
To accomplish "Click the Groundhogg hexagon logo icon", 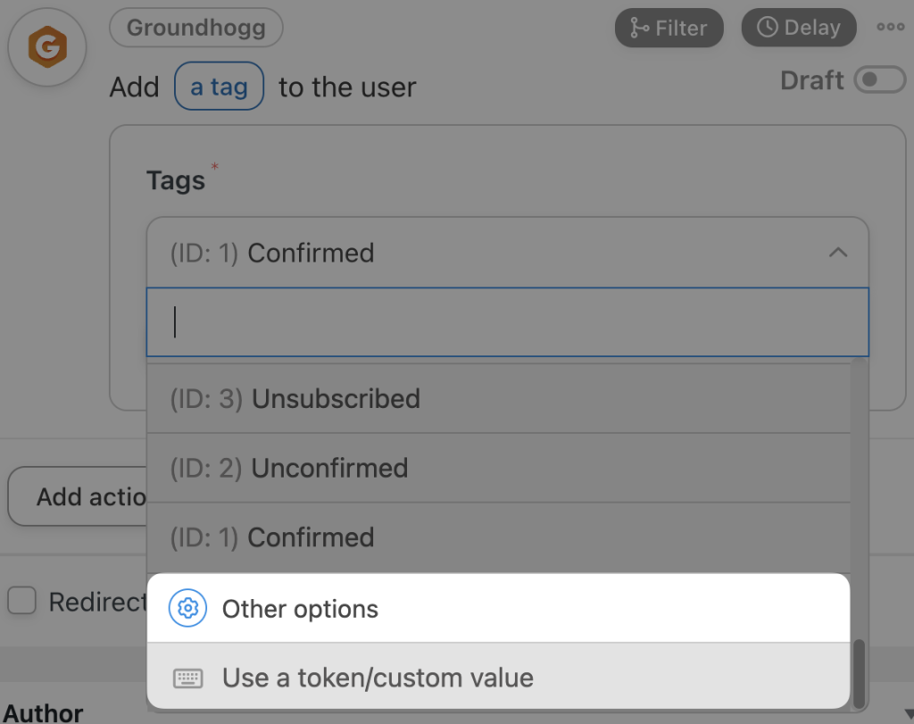I will coord(46,46).
